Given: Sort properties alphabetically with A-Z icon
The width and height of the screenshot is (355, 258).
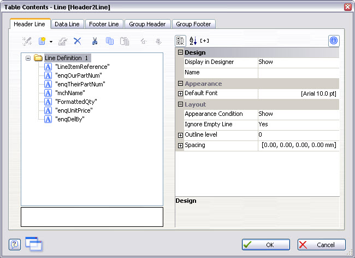Looking at the screenshot, I should (193, 41).
